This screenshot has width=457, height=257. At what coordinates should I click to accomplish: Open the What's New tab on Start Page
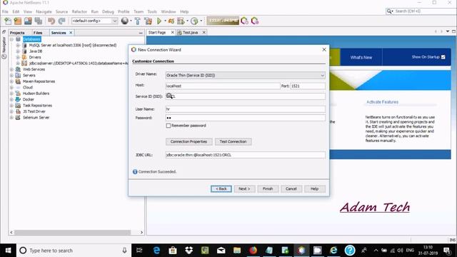tap(361, 57)
